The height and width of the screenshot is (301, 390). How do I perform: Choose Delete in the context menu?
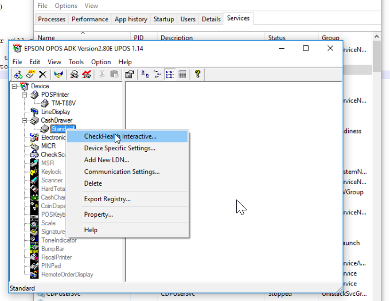point(127,183)
